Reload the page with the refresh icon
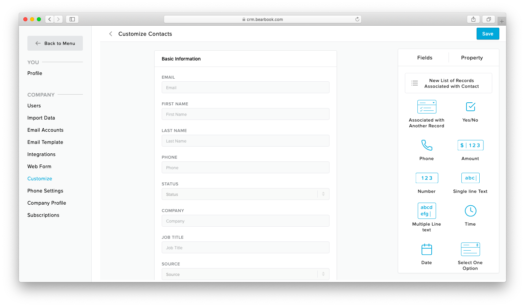525x307 pixels. click(357, 19)
